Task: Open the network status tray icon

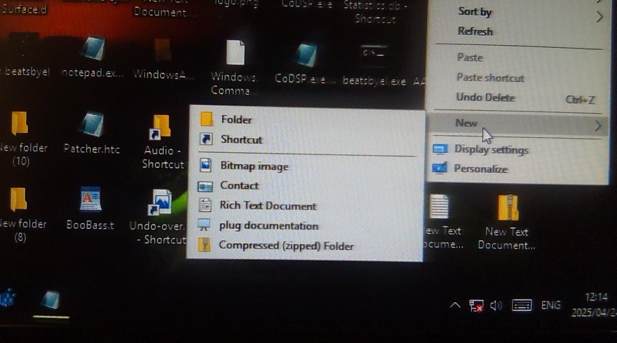Action: [x=476, y=306]
